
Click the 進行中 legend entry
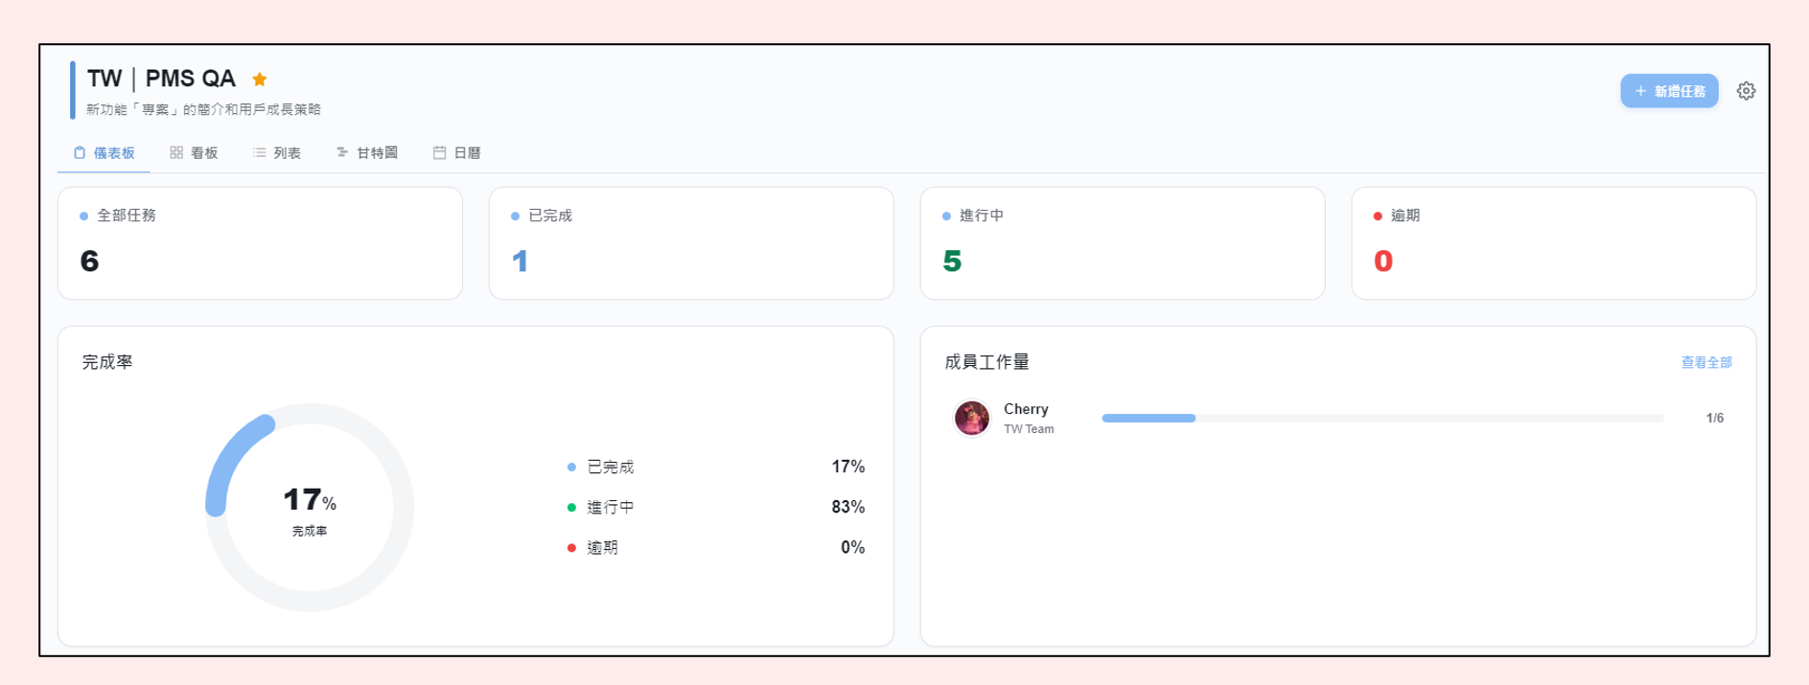(716, 507)
